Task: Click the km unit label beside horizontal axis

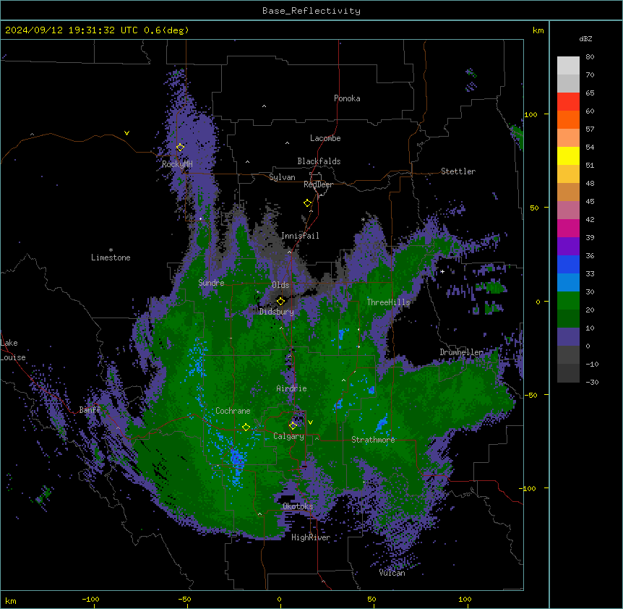Action: click(11, 601)
